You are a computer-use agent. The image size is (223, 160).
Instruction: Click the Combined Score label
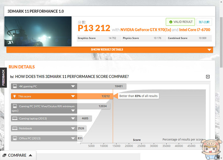(x=178, y=38)
